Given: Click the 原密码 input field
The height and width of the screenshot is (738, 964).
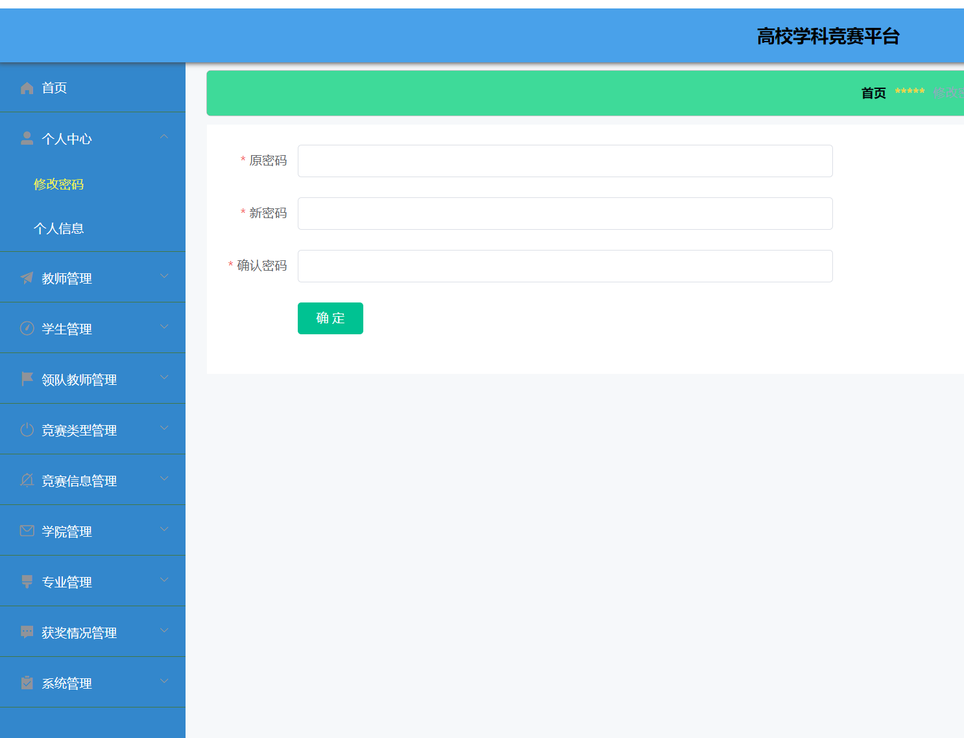Looking at the screenshot, I should pyautogui.click(x=565, y=161).
